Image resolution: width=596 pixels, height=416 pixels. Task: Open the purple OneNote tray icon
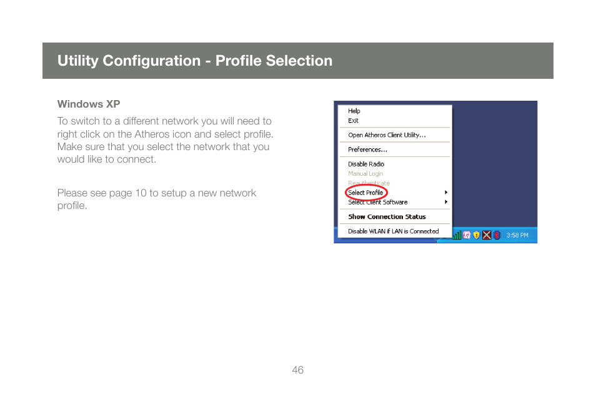[467, 235]
